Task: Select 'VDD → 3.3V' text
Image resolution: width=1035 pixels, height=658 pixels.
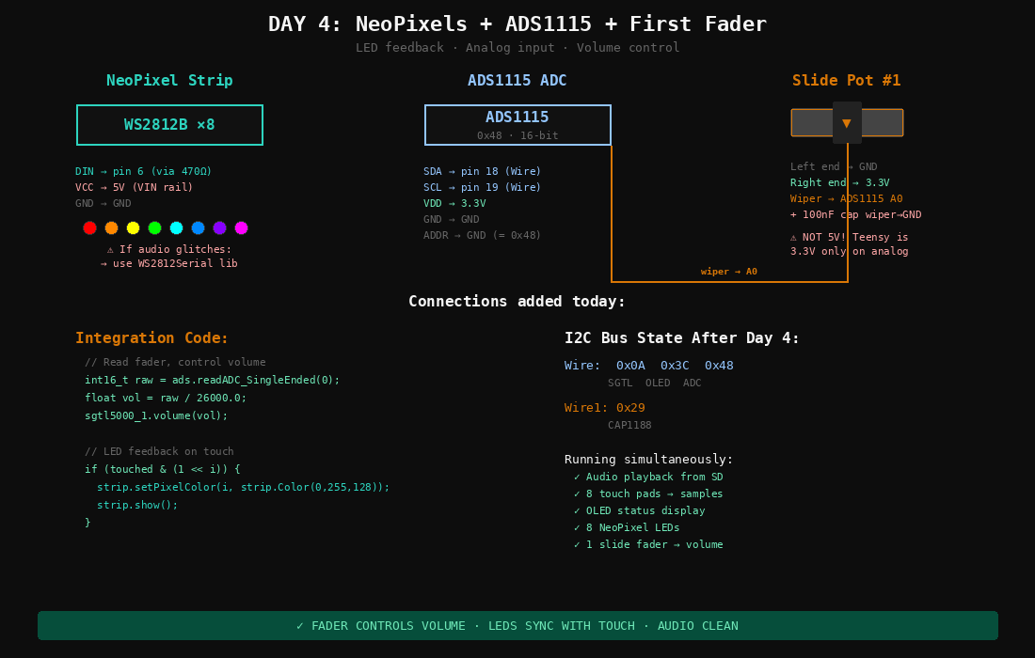Action: click(x=454, y=203)
